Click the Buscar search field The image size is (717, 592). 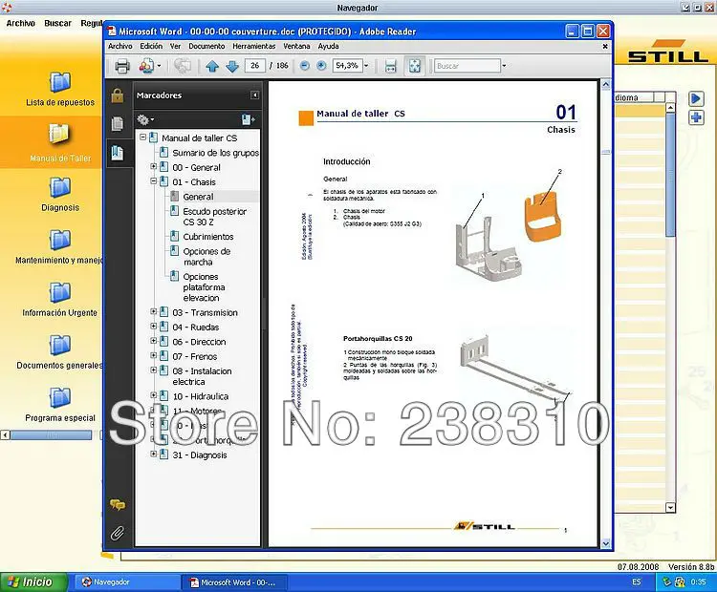click(467, 66)
